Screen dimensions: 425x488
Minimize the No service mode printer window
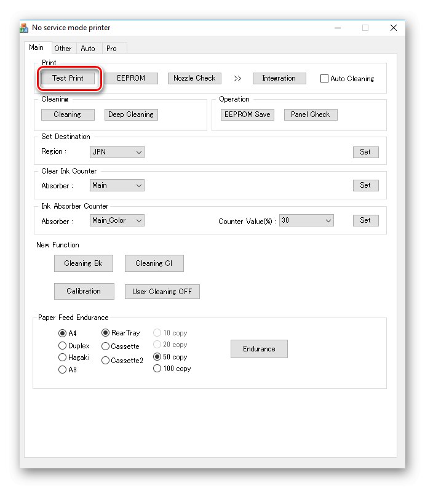tap(338, 28)
